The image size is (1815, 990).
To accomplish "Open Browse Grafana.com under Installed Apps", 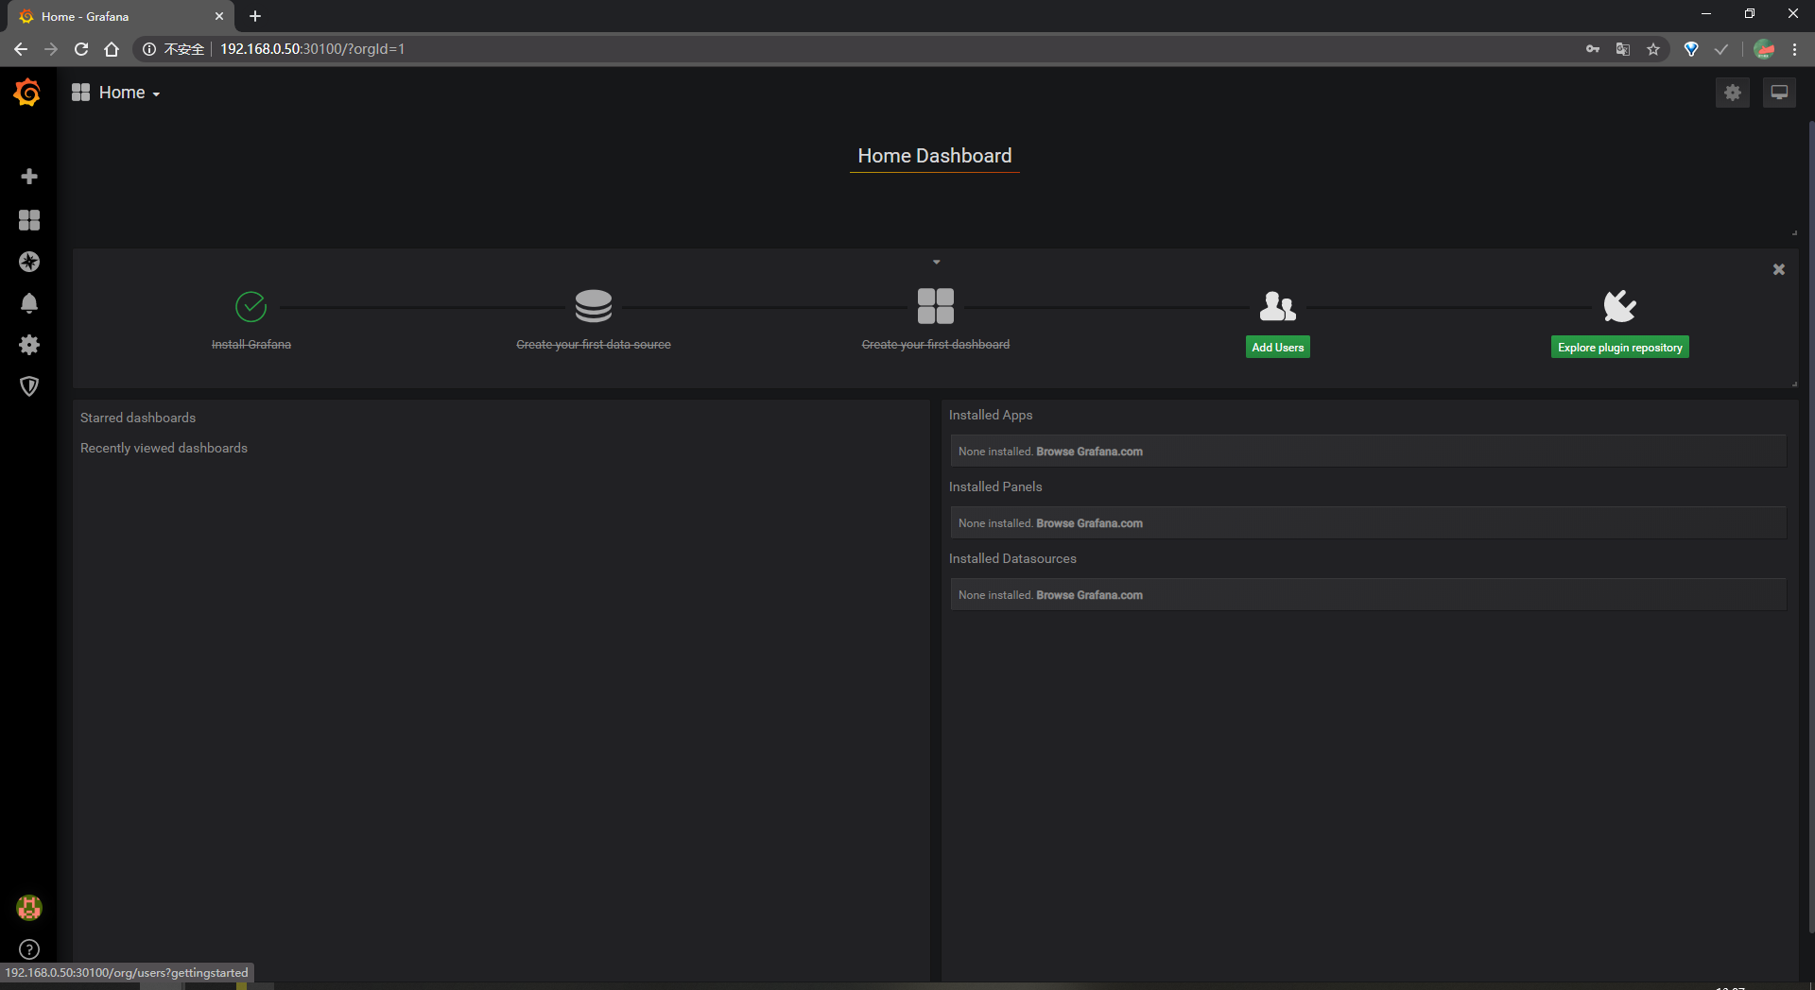I will pyautogui.click(x=1089, y=452).
